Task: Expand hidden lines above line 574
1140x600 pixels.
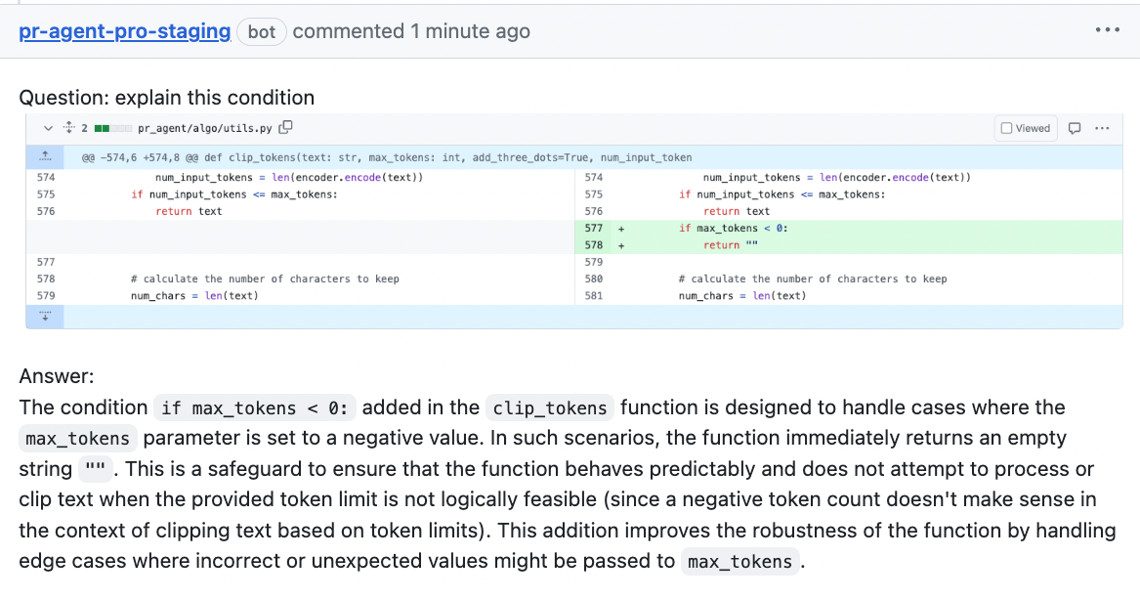Action: [45, 156]
